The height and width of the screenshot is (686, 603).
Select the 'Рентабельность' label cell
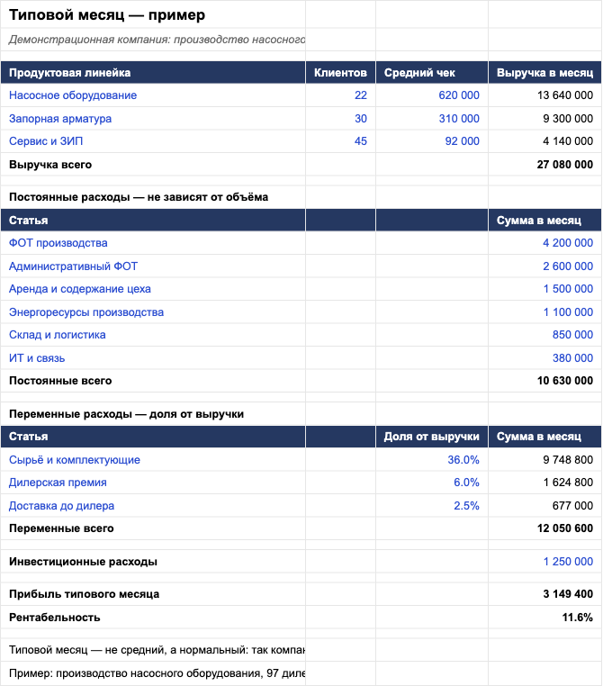coord(153,618)
